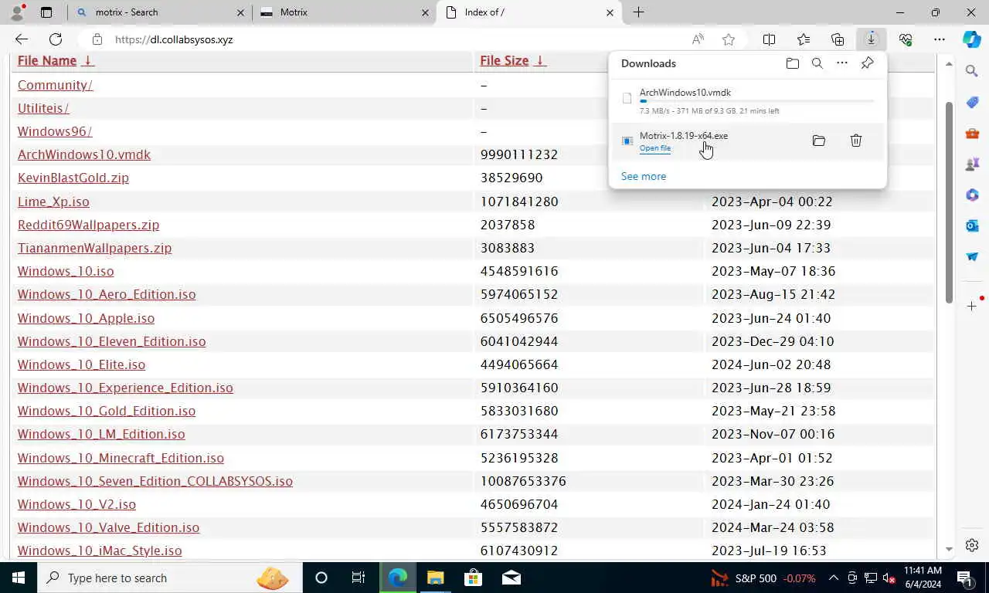Delete Motrix-1.8.19-x64.exe download entry
The image size is (989, 593).
click(856, 141)
